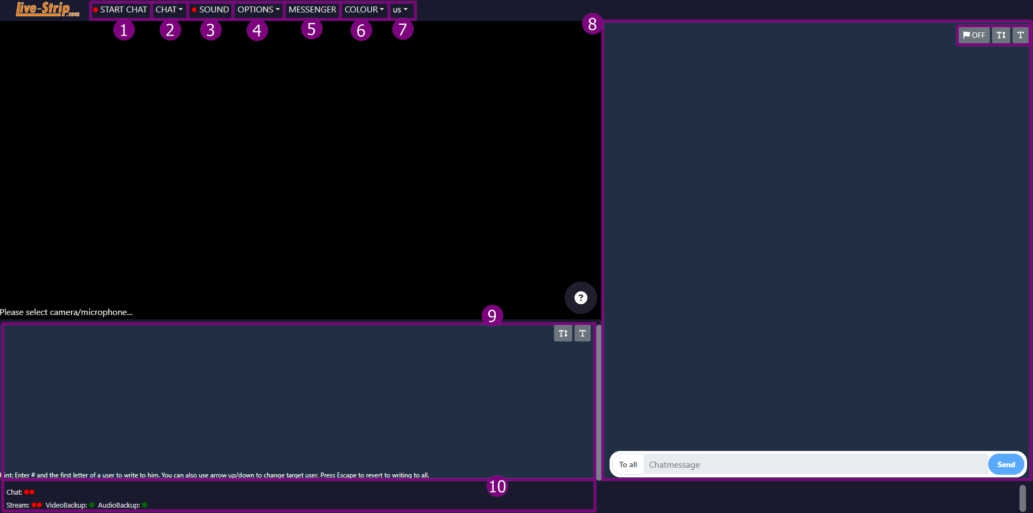Image resolution: width=1033 pixels, height=513 pixels.
Task: Toggle the SOUND button
Action: pos(210,10)
